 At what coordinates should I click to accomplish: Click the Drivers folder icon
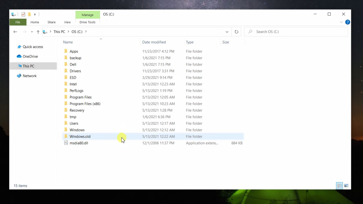[x=66, y=71]
